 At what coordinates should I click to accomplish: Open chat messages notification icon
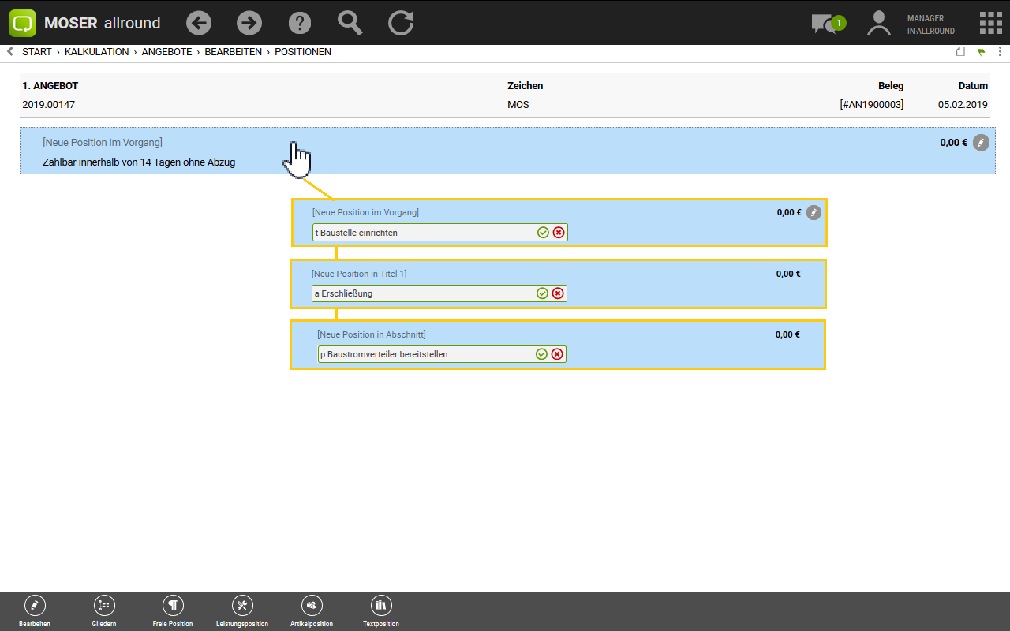point(825,24)
